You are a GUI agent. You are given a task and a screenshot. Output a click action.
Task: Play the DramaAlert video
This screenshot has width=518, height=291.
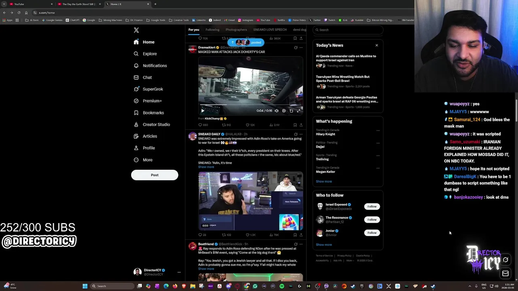point(203,111)
